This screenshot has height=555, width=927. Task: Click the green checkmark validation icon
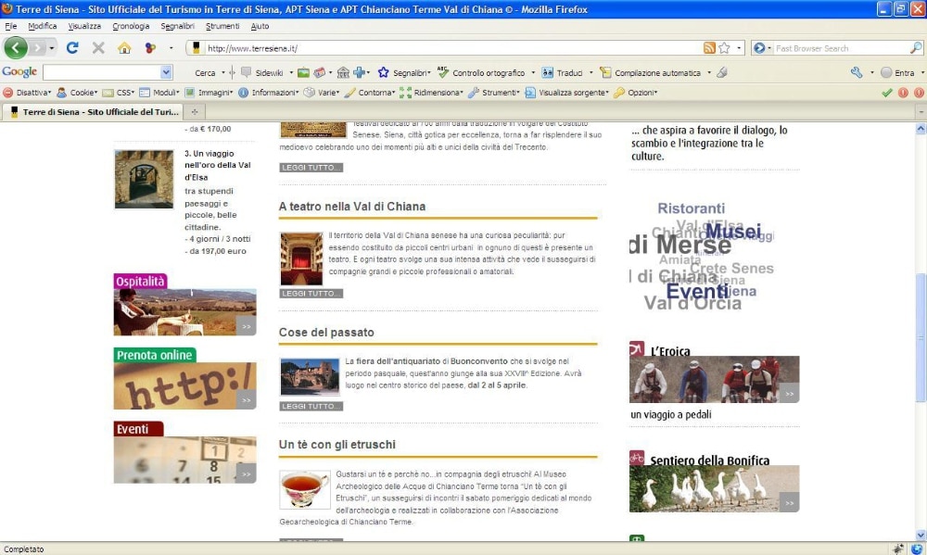[887, 93]
